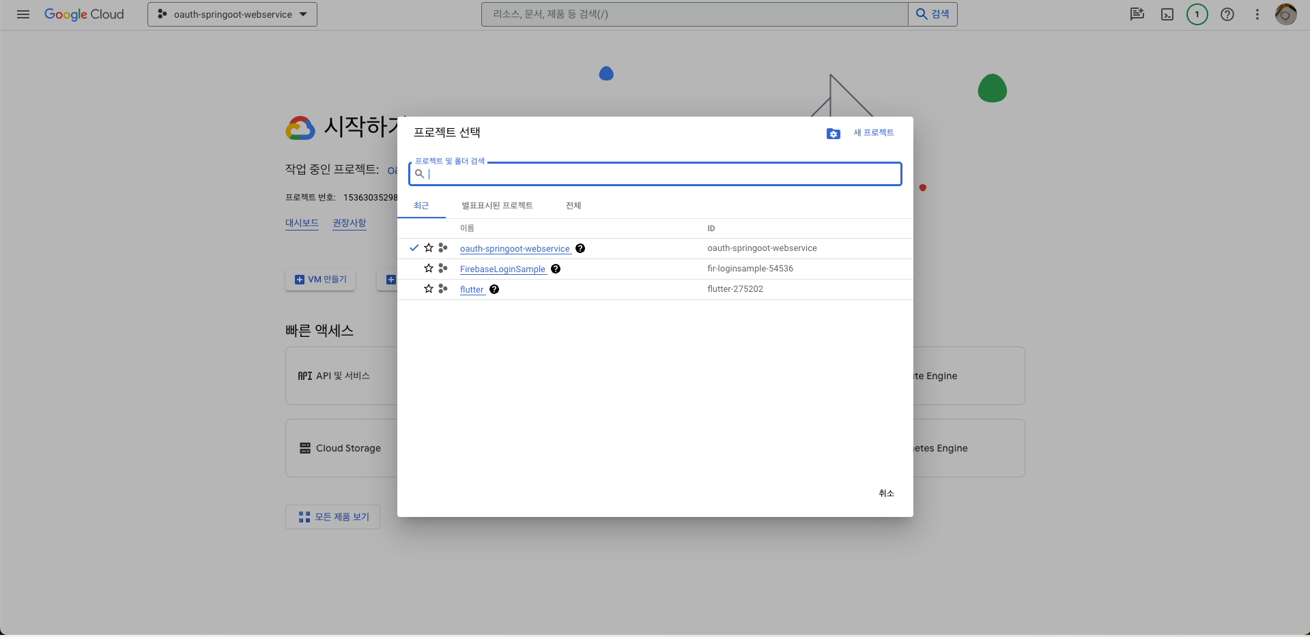Screen dimensions: 1310x637
Task: Open the 대시보드 link in background page
Action: click(x=302, y=223)
